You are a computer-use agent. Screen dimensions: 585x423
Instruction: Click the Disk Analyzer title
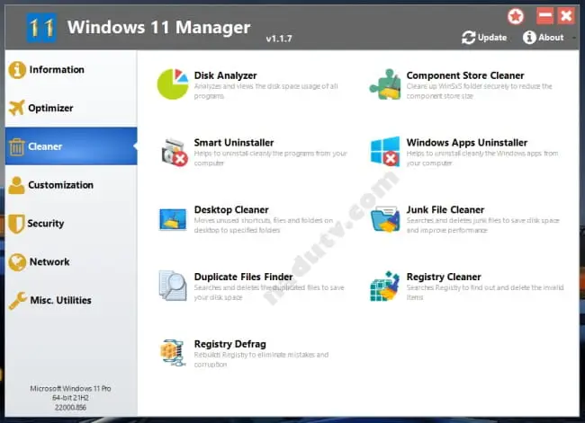pos(225,75)
